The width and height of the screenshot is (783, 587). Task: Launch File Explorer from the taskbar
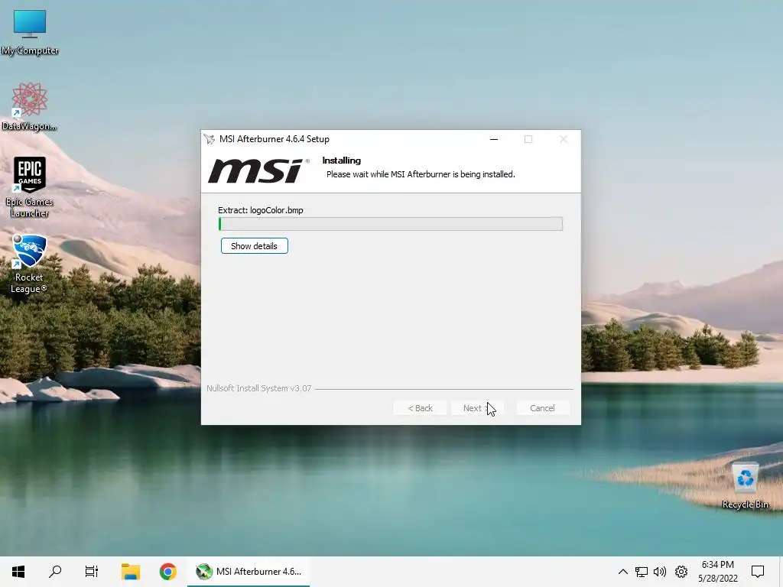[x=131, y=572]
